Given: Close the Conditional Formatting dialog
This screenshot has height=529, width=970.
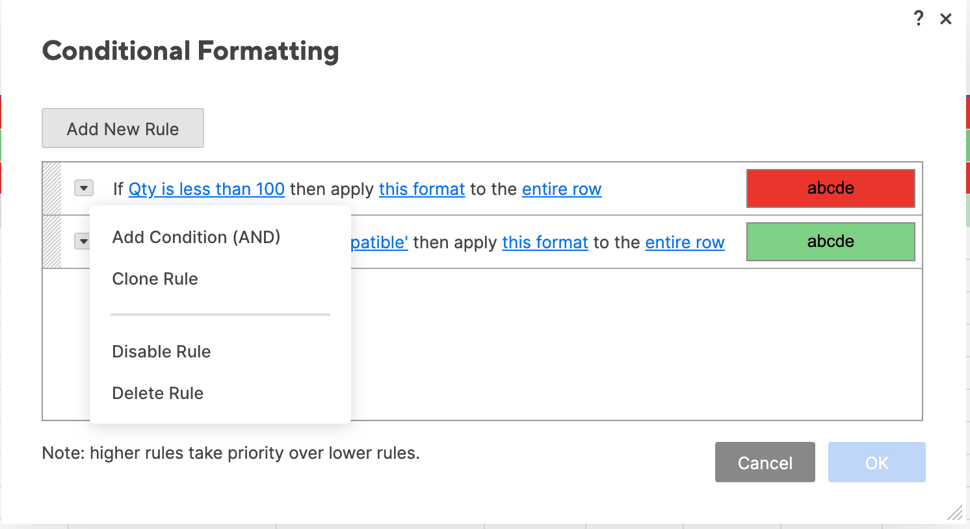Looking at the screenshot, I should (x=946, y=19).
